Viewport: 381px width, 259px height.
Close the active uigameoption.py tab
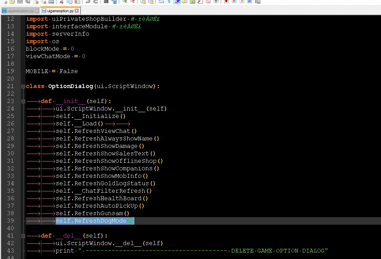click(77, 11)
